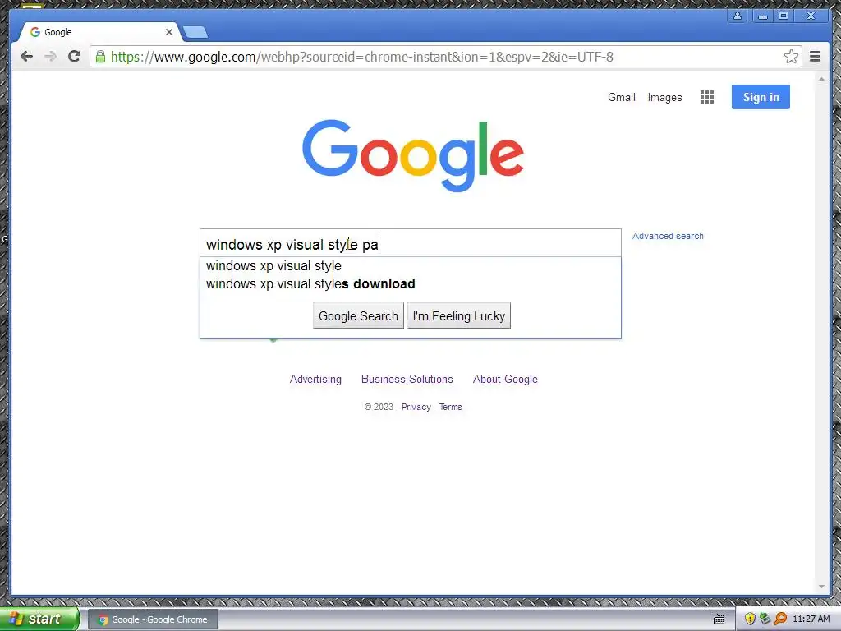Open Images link
841x631 pixels.
point(664,97)
